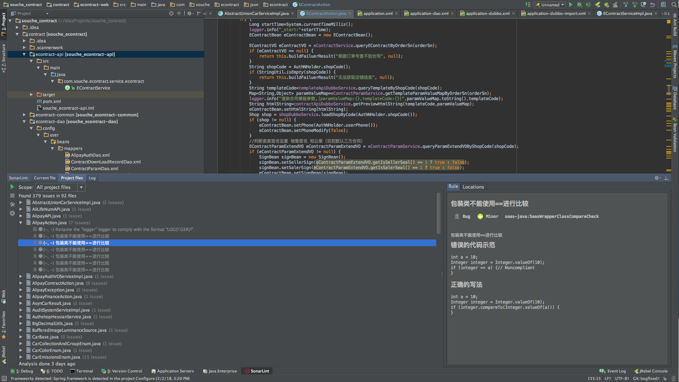This screenshot has height=382, width=679.
Task: Switch to application.xml editor tab
Action: pos(378,13)
